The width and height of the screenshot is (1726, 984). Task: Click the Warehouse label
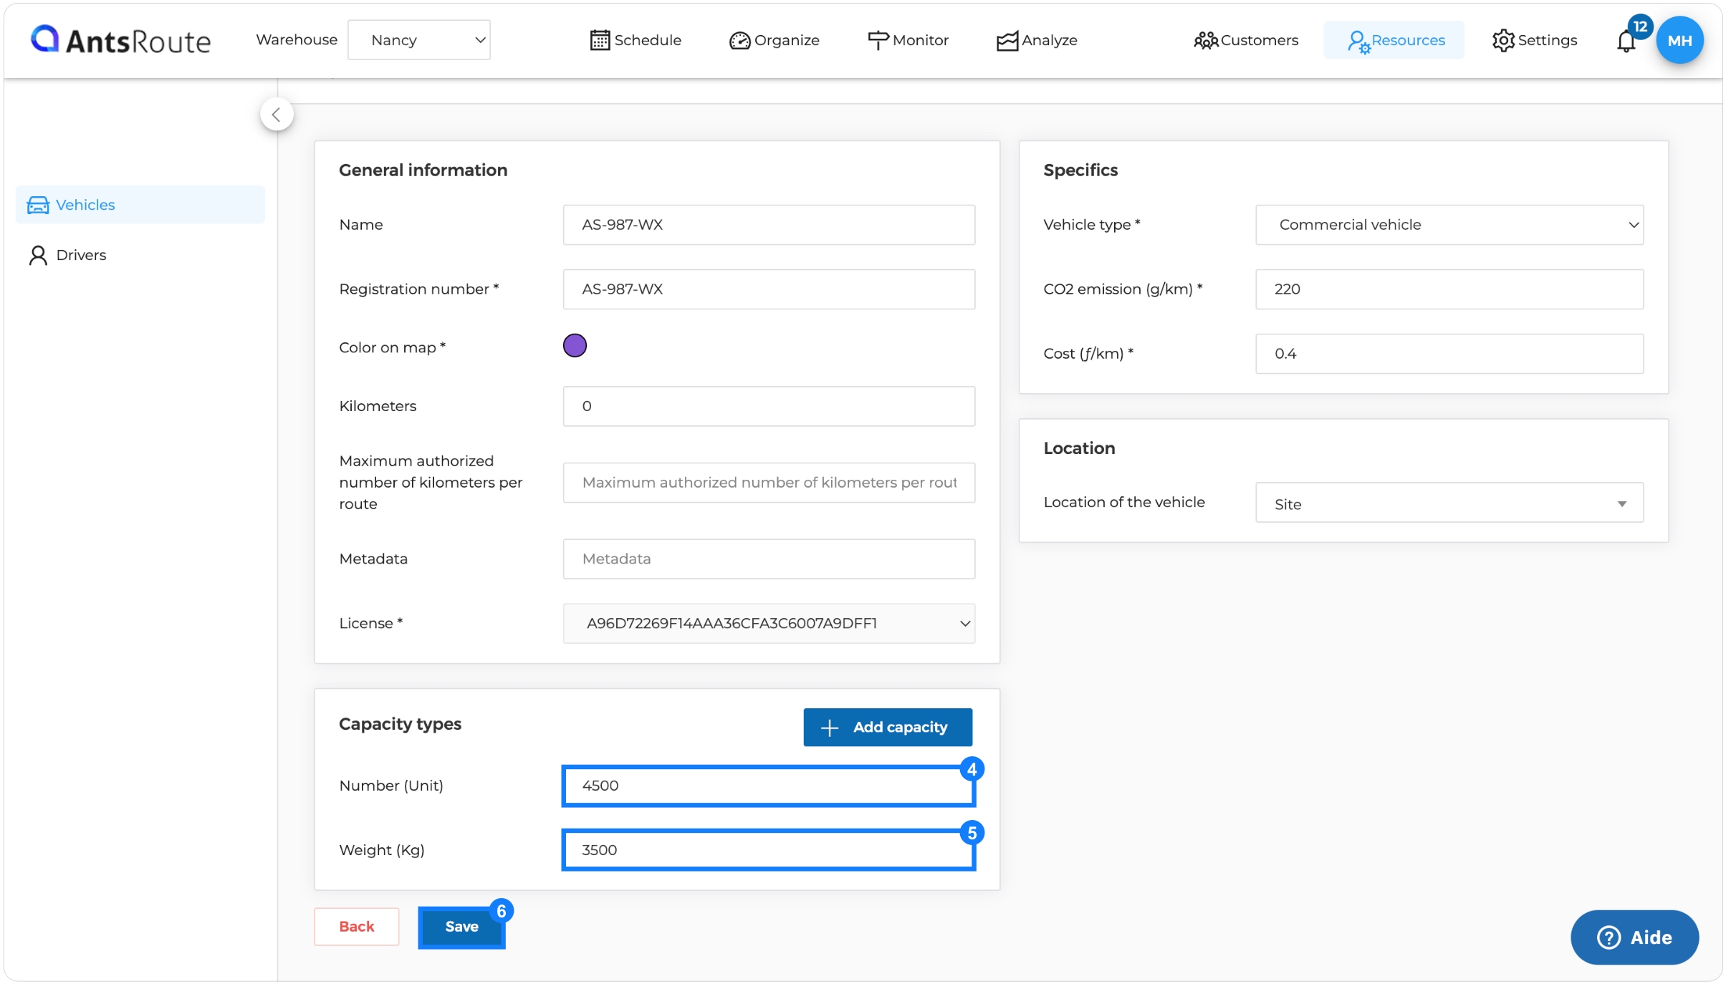297,40
